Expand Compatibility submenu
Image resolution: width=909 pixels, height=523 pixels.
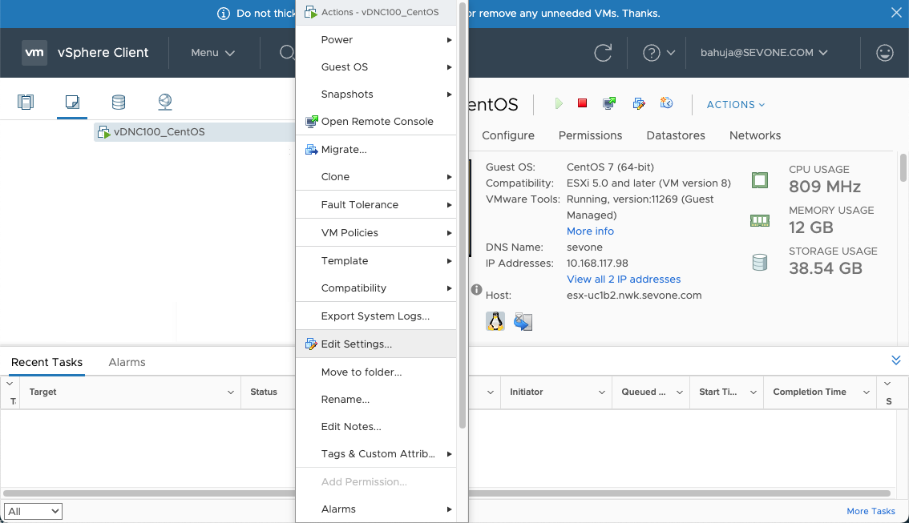376,288
